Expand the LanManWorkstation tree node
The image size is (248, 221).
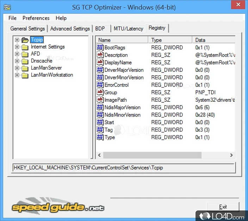(x=17, y=75)
